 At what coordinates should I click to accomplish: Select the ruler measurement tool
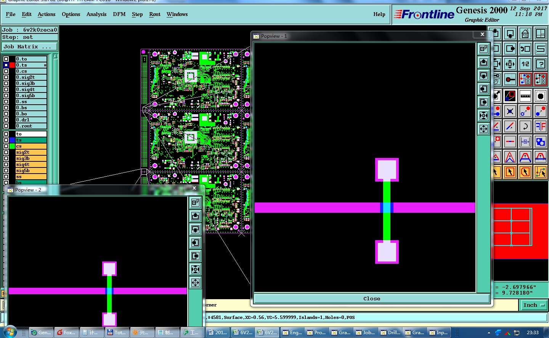click(525, 96)
